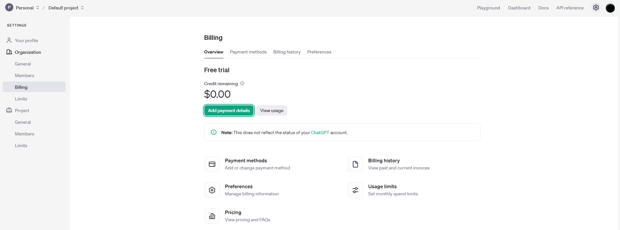Click the Pricing bar chart icon

212,216
